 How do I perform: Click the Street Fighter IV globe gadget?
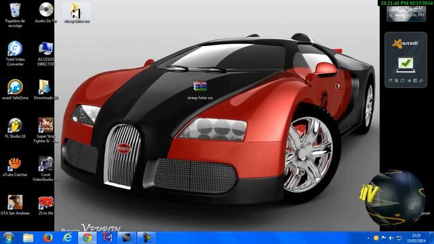click(395, 199)
